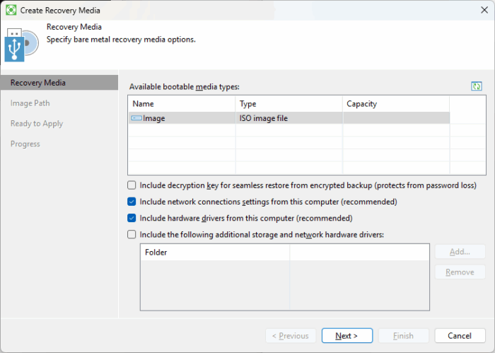This screenshot has height=353, width=495.
Task: Uncheck include hardware drivers option
Action: click(132, 218)
